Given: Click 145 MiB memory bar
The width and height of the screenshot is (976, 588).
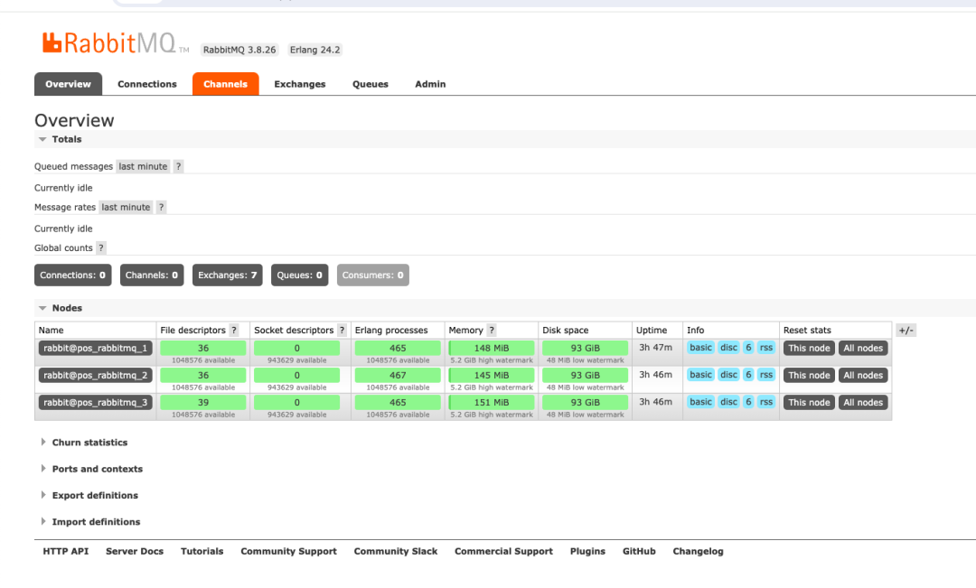Looking at the screenshot, I should tap(492, 375).
